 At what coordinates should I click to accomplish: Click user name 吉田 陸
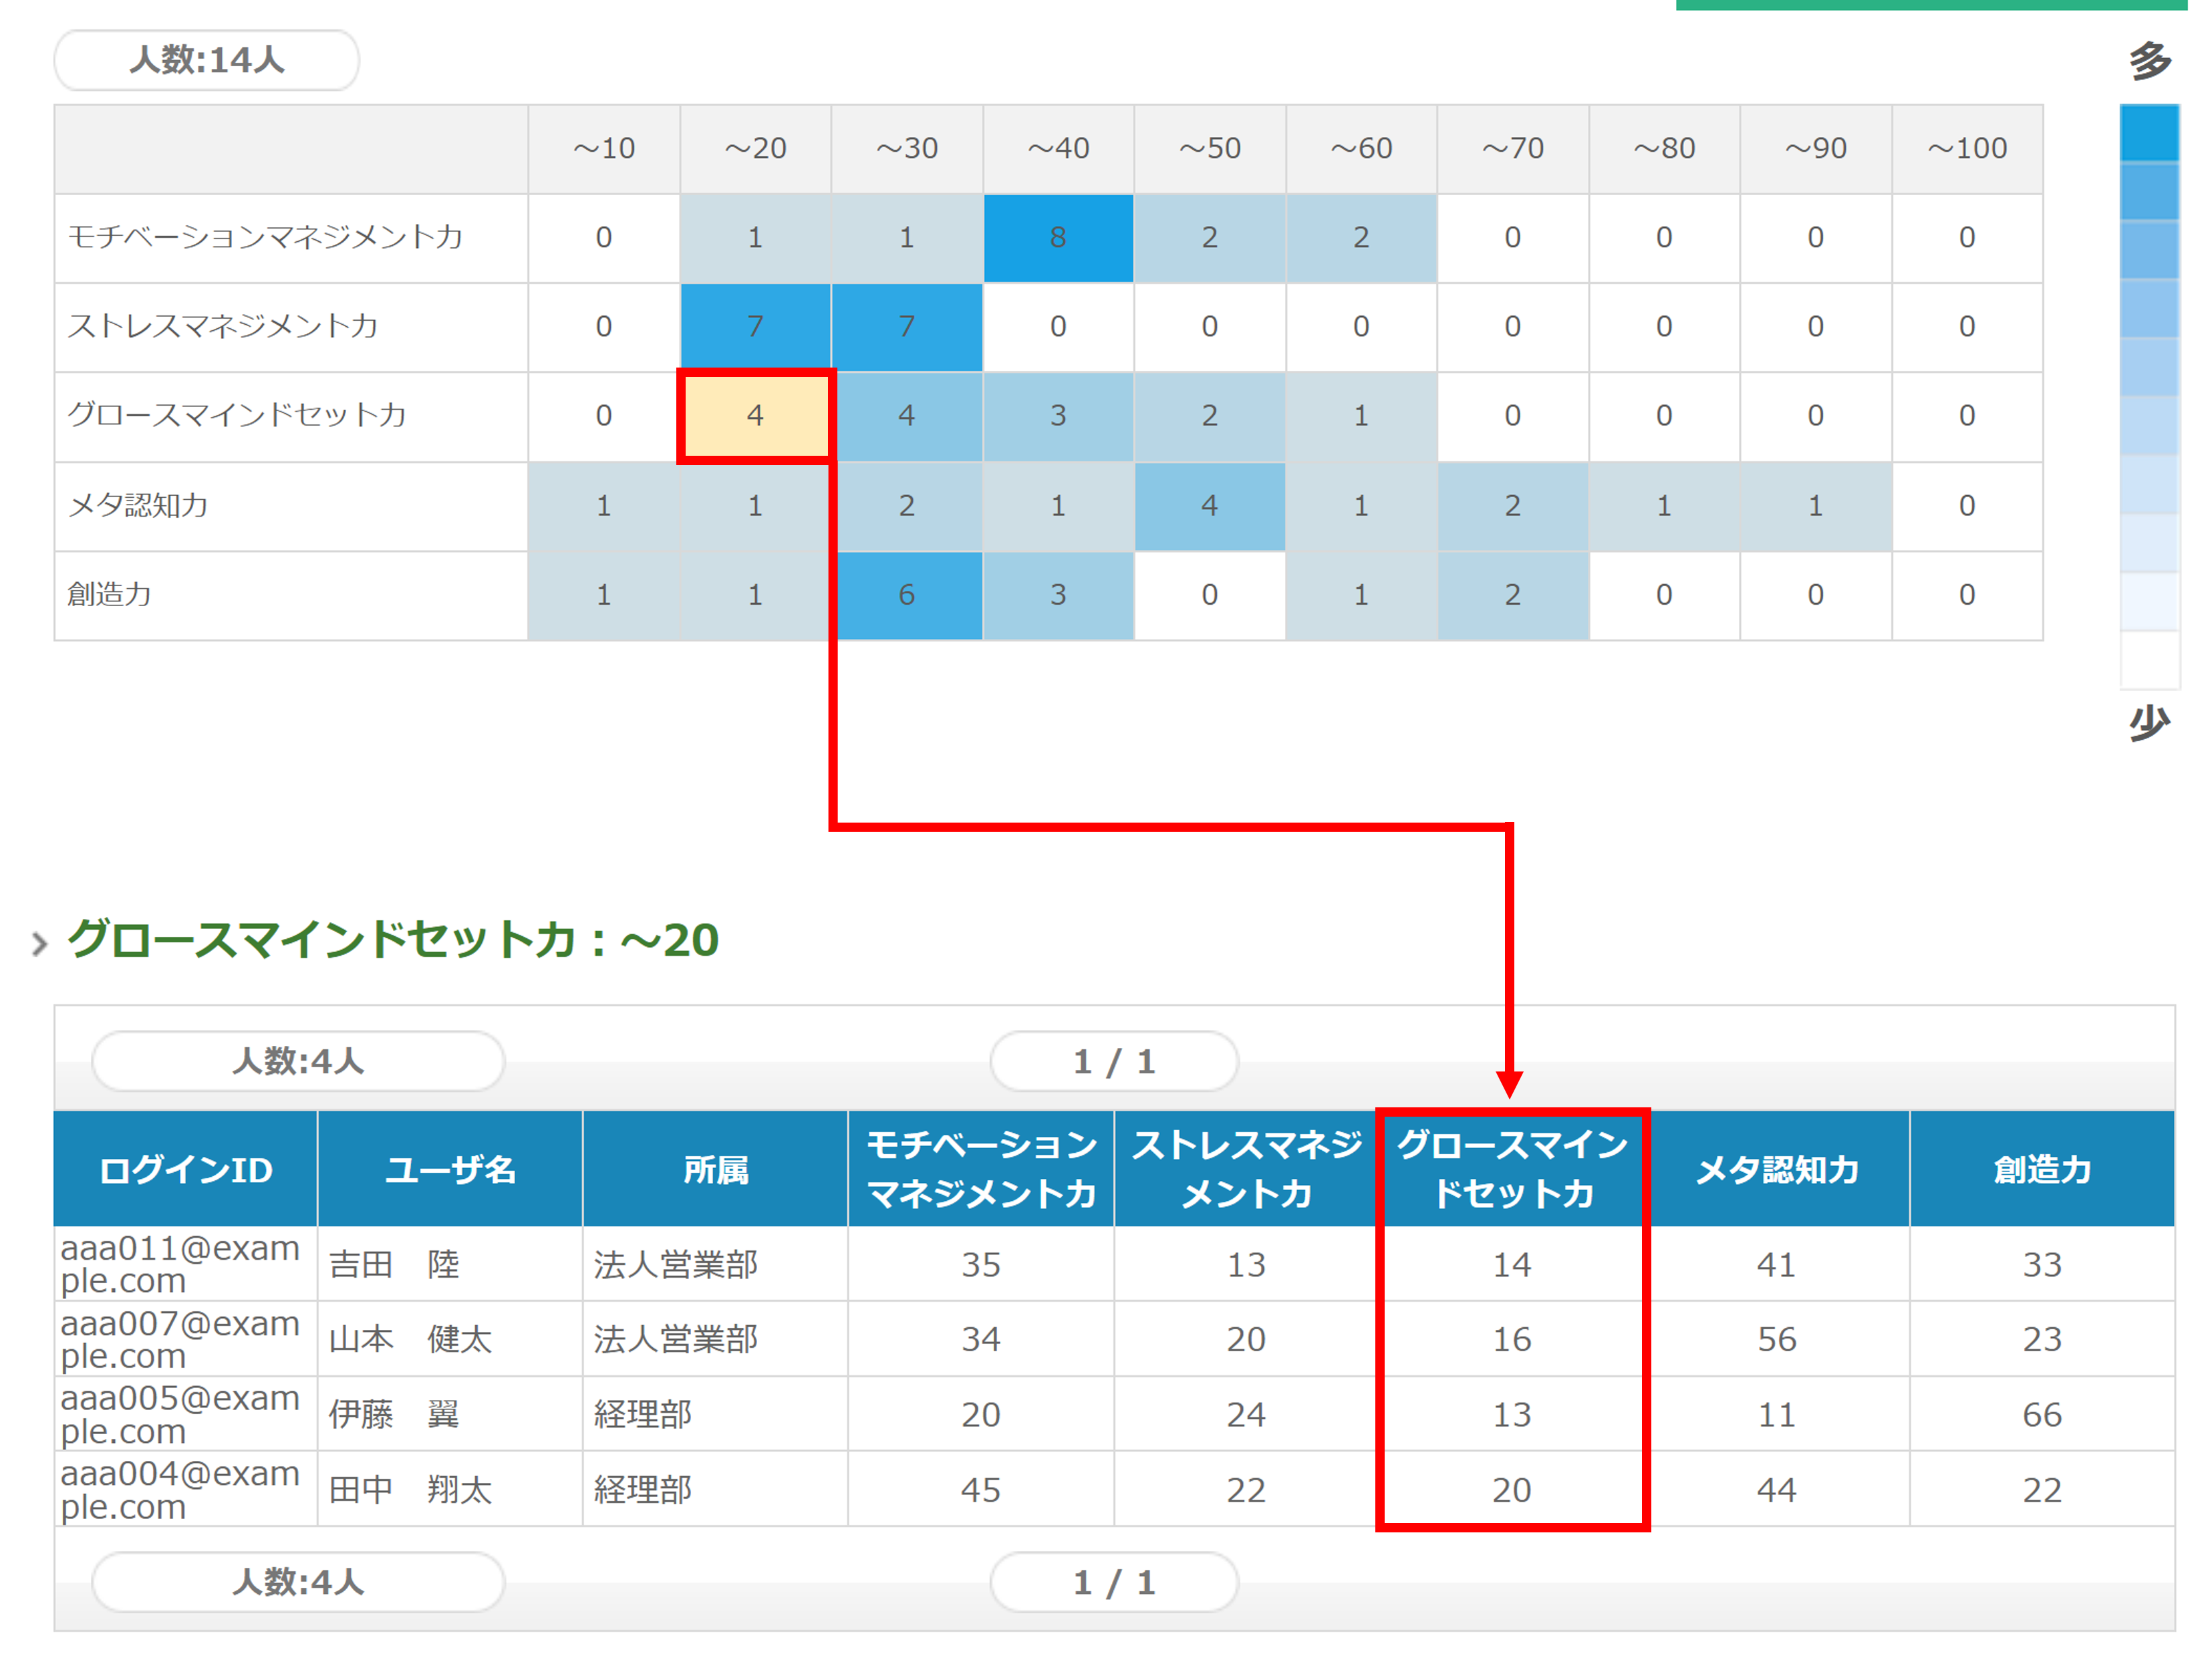pos(394,1265)
